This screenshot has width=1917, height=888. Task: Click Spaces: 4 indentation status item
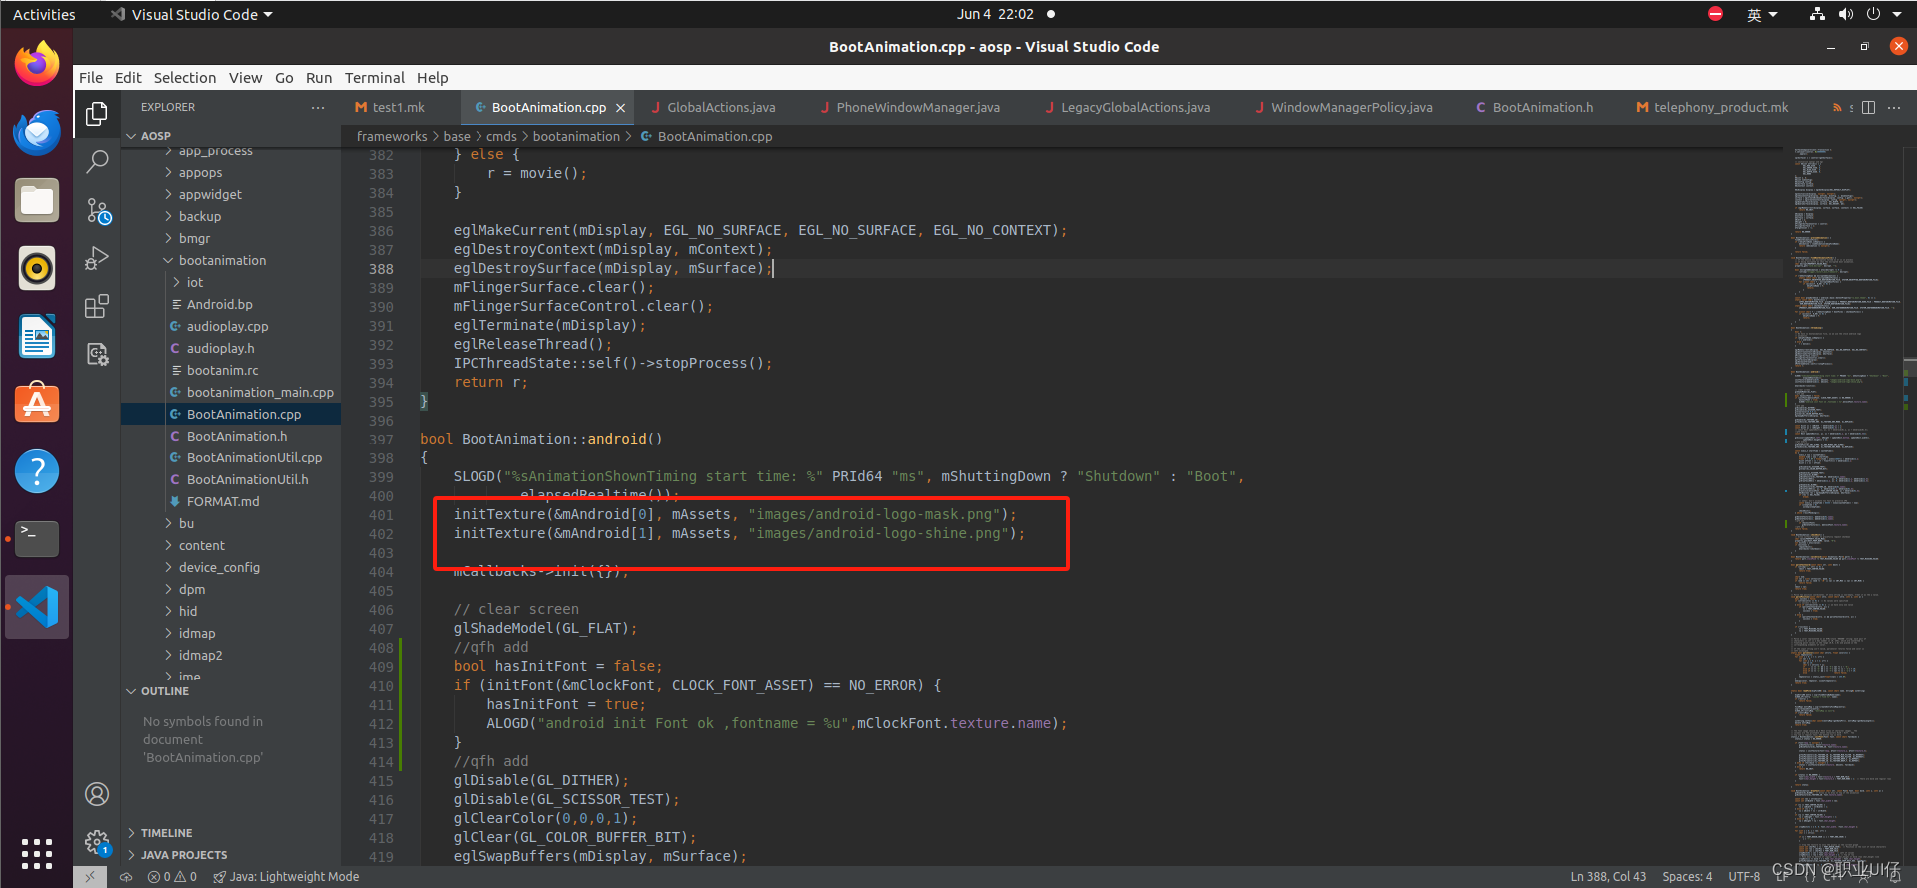tap(1687, 877)
